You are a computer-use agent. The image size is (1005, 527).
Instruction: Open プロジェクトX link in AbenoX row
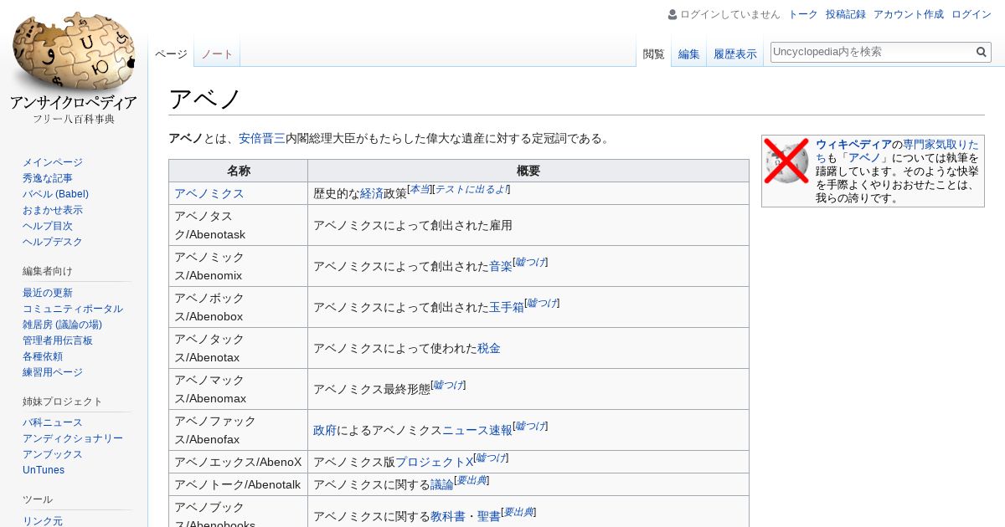434,462
